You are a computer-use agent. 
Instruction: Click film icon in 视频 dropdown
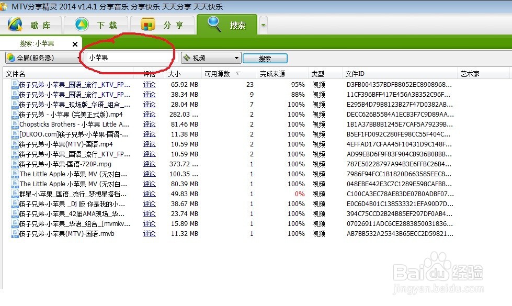tap(187, 58)
